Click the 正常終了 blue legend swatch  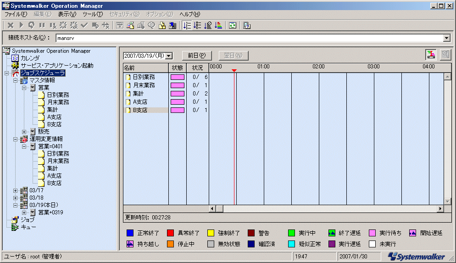tap(130, 233)
